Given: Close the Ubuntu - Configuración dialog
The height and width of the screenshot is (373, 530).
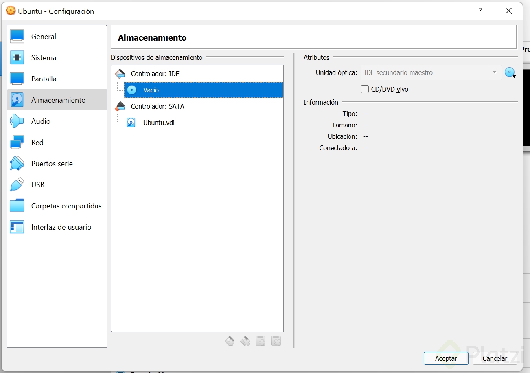Looking at the screenshot, I should click(508, 11).
